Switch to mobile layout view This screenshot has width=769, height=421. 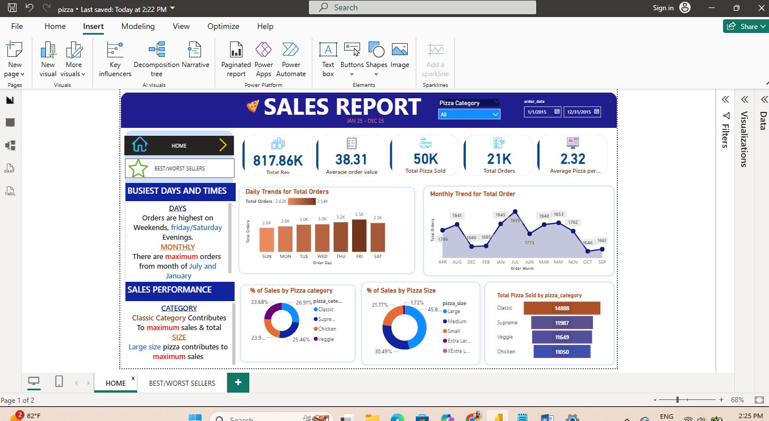59,382
